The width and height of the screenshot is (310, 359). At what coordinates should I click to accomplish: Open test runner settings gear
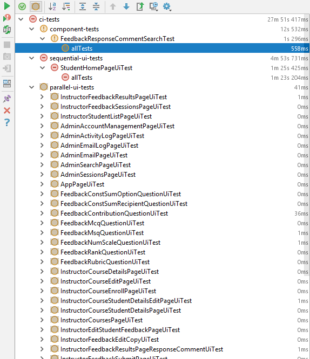pyautogui.click(x=167, y=6)
